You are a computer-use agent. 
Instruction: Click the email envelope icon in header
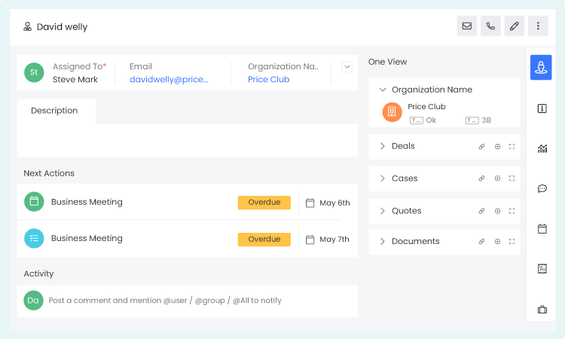[467, 26]
